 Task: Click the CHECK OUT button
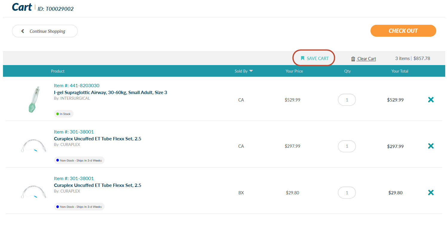(x=403, y=31)
